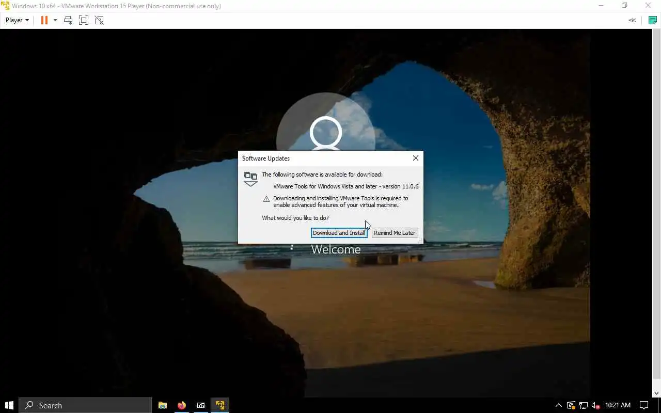This screenshot has width=661, height=413.
Task: Close the Software Updates dialog
Action: pyautogui.click(x=416, y=158)
